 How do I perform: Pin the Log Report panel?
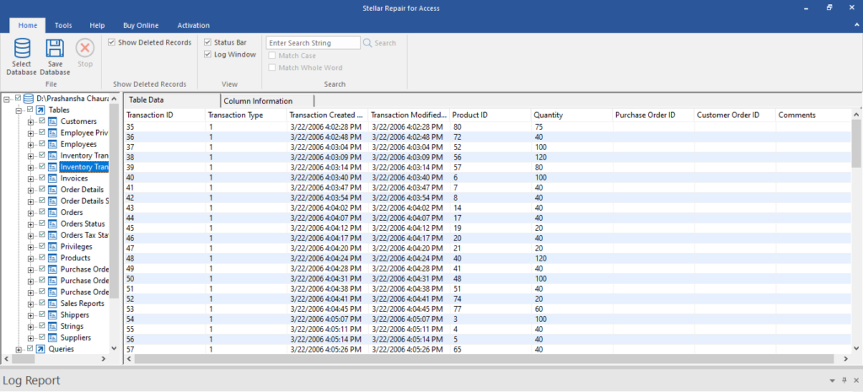[x=844, y=380]
